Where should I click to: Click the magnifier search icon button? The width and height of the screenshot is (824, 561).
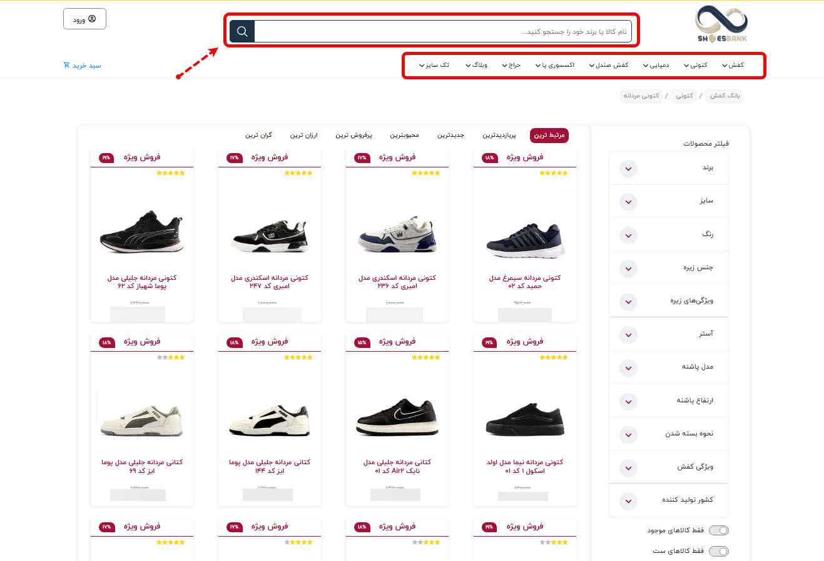click(x=242, y=31)
